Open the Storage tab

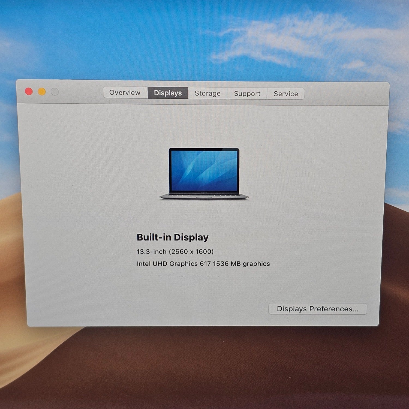pyautogui.click(x=208, y=93)
